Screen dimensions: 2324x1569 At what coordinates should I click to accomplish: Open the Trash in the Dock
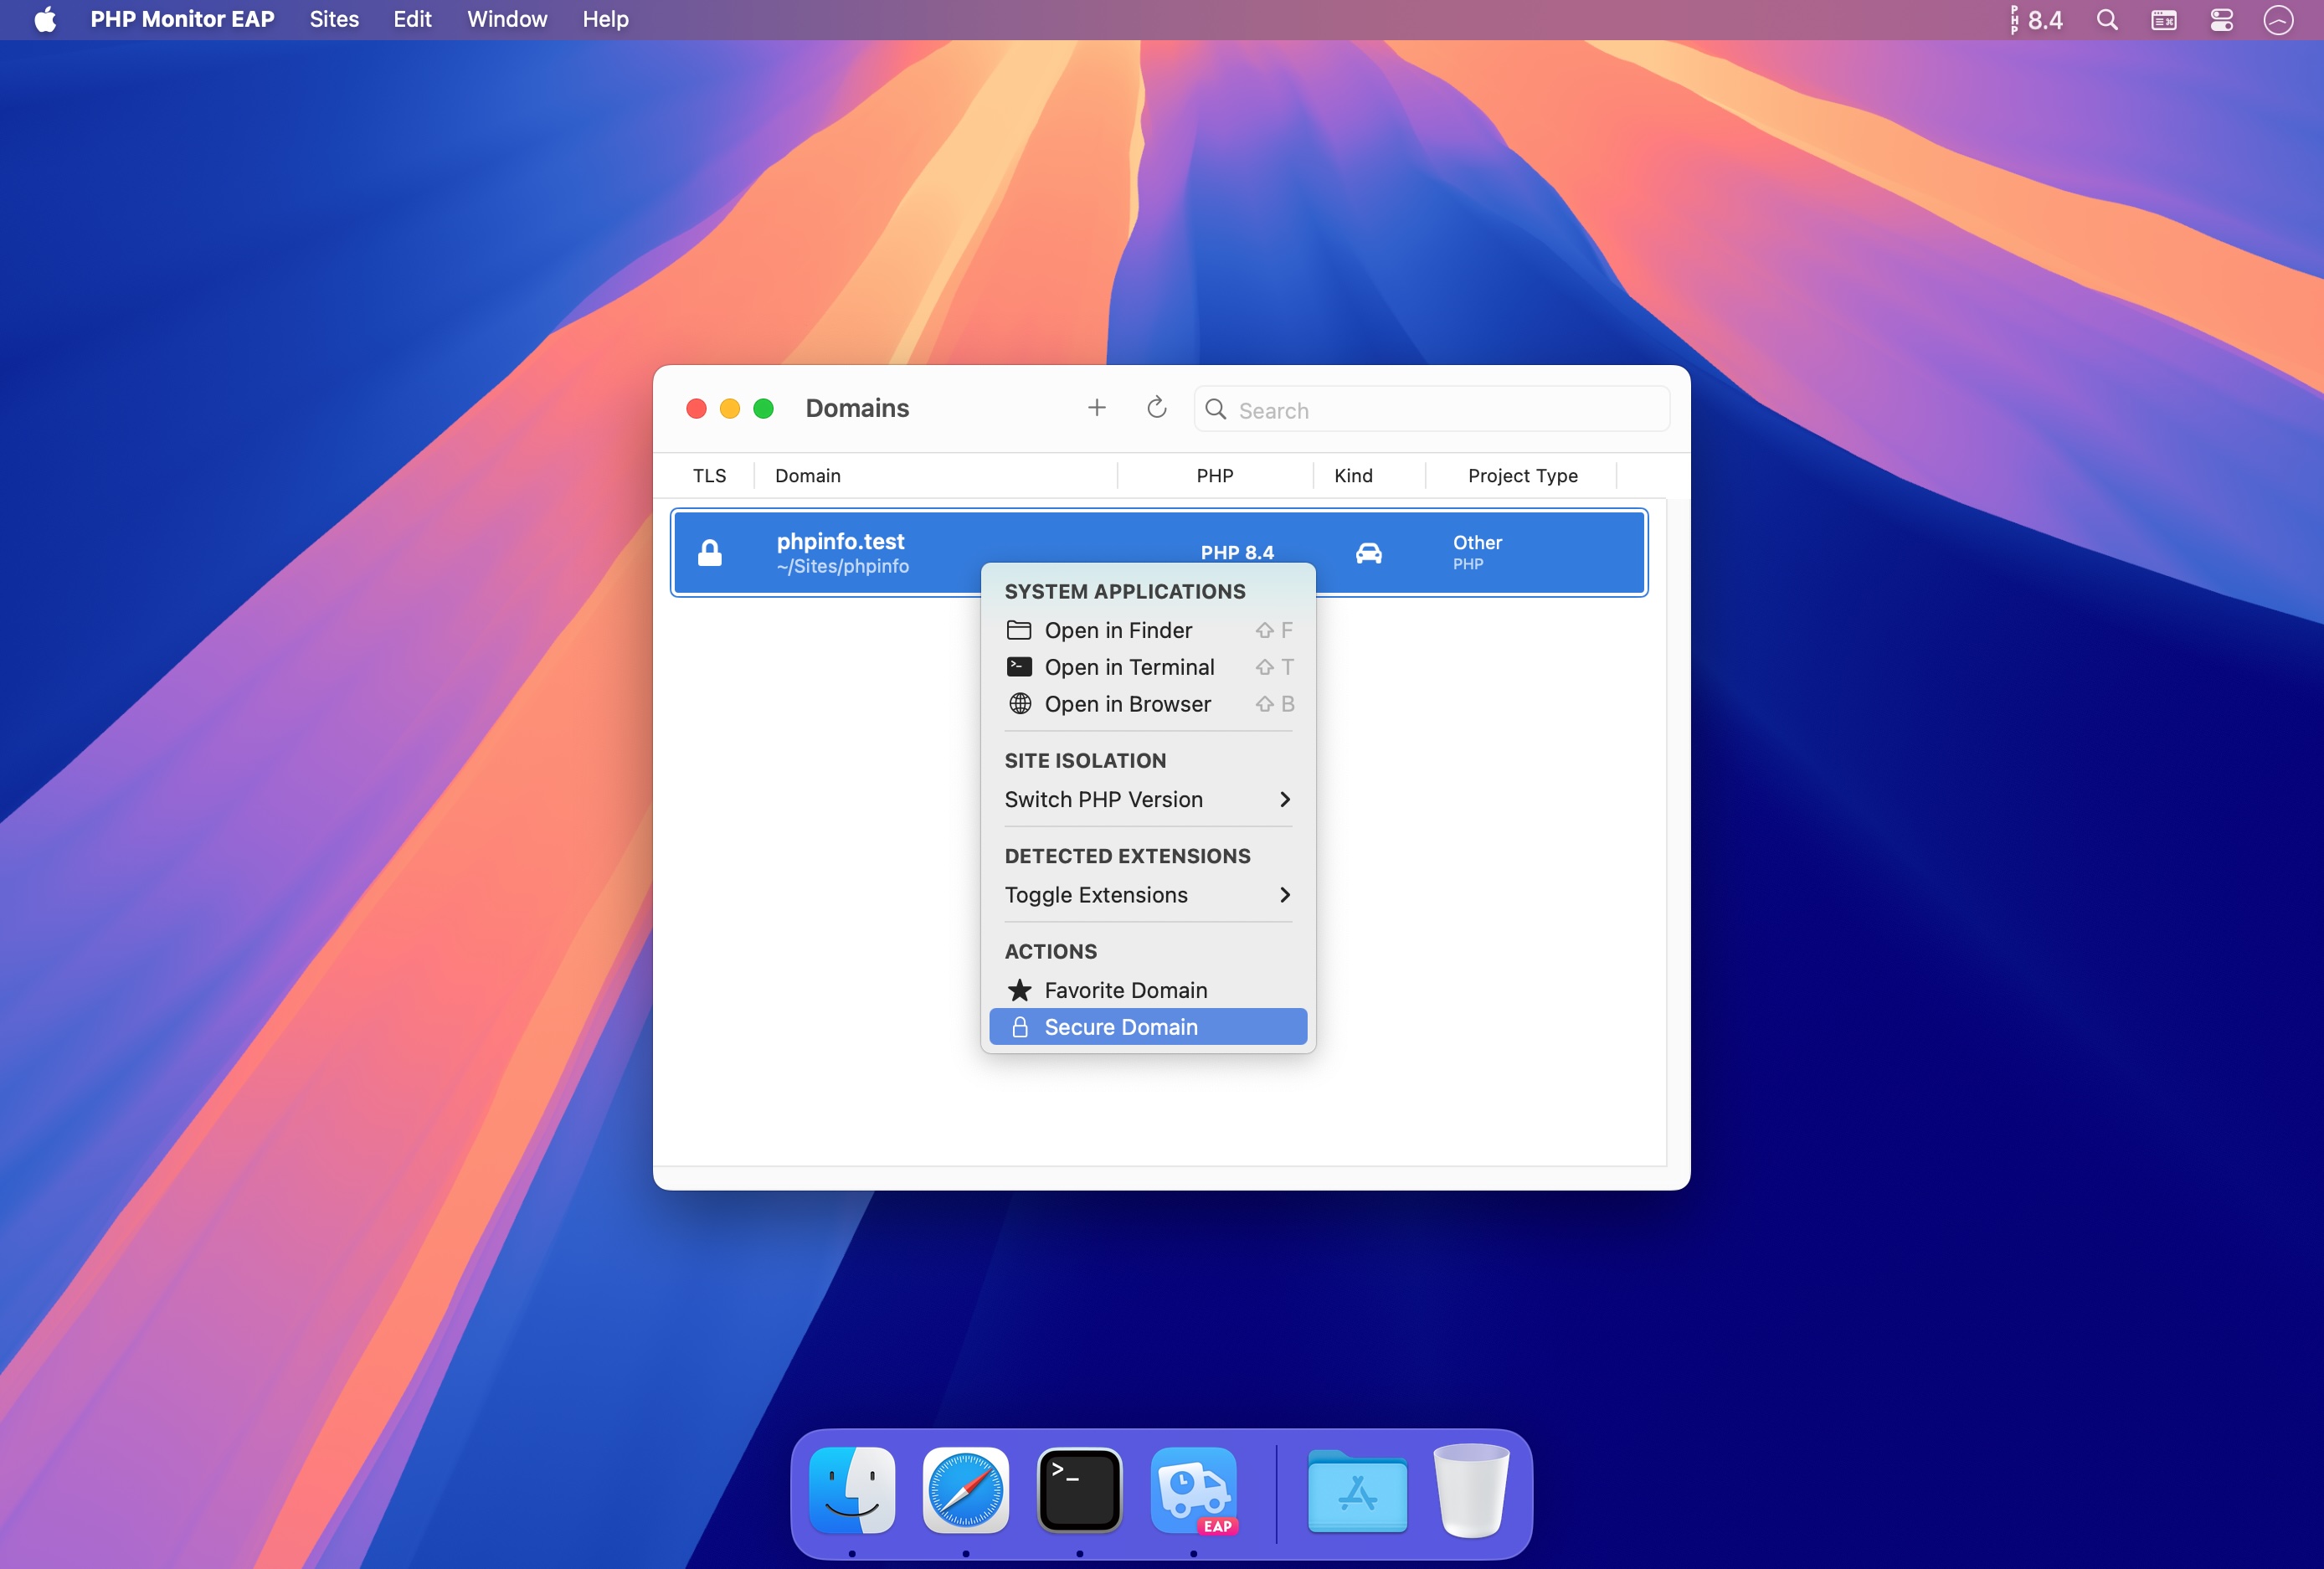tap(1471, 1490)
